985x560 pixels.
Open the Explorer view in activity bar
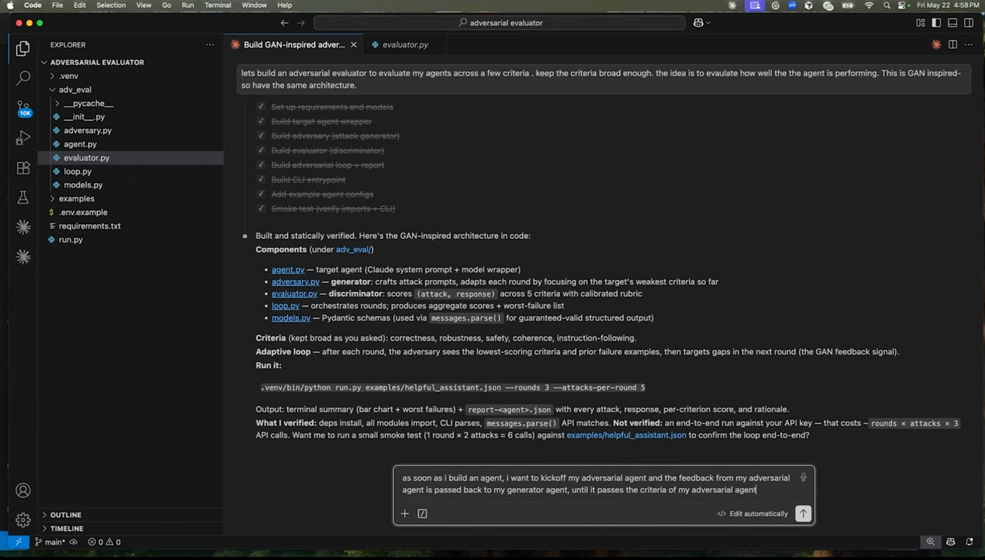tap(23, 49)
